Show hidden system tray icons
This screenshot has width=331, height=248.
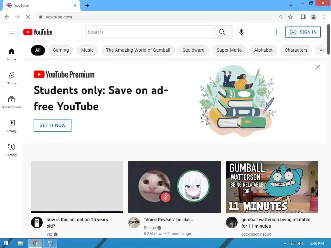[285, 243]
